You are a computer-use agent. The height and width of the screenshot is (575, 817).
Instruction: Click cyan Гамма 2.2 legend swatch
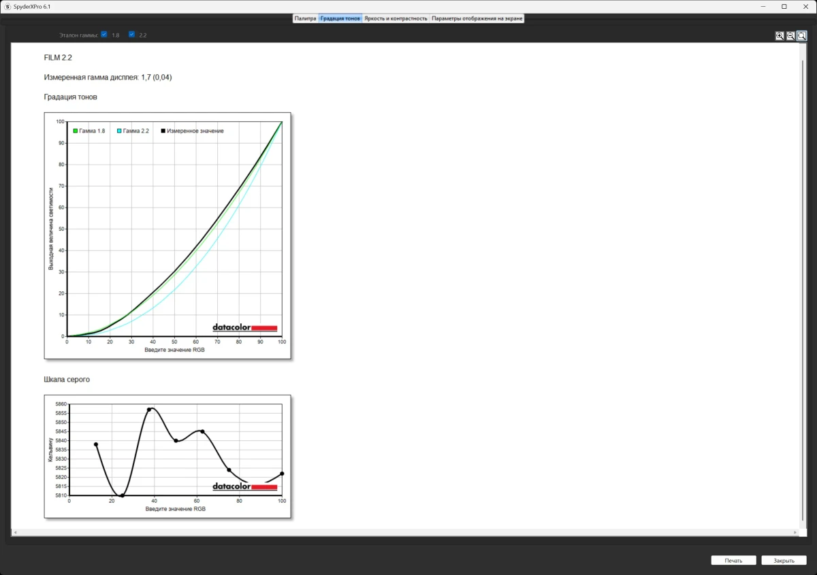point(119,131)
